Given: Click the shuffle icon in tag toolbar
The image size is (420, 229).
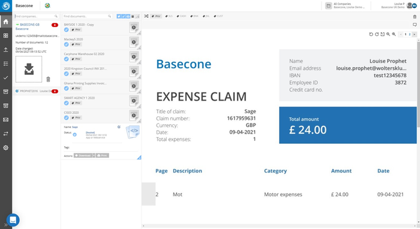Looking at the screenshot, I should click(x=146, y=16).
